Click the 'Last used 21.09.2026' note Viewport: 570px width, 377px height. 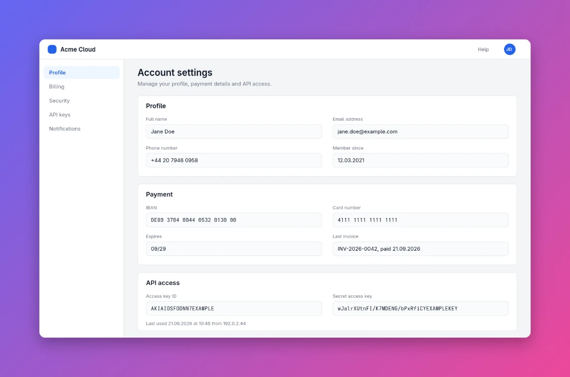coord(196,323)
